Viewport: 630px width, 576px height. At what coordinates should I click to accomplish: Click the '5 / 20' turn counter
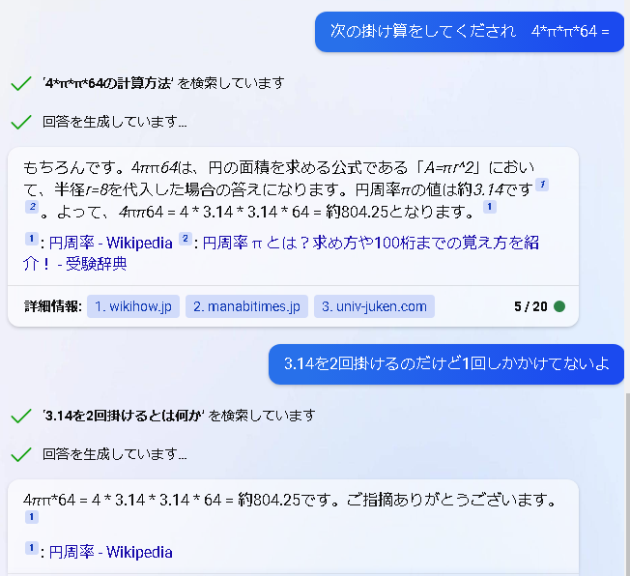point(530,306)
